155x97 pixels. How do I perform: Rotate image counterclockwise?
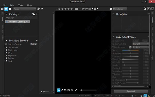tap(93, 9)
